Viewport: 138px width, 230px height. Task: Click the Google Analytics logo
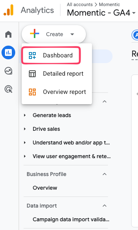pos(8,10)
